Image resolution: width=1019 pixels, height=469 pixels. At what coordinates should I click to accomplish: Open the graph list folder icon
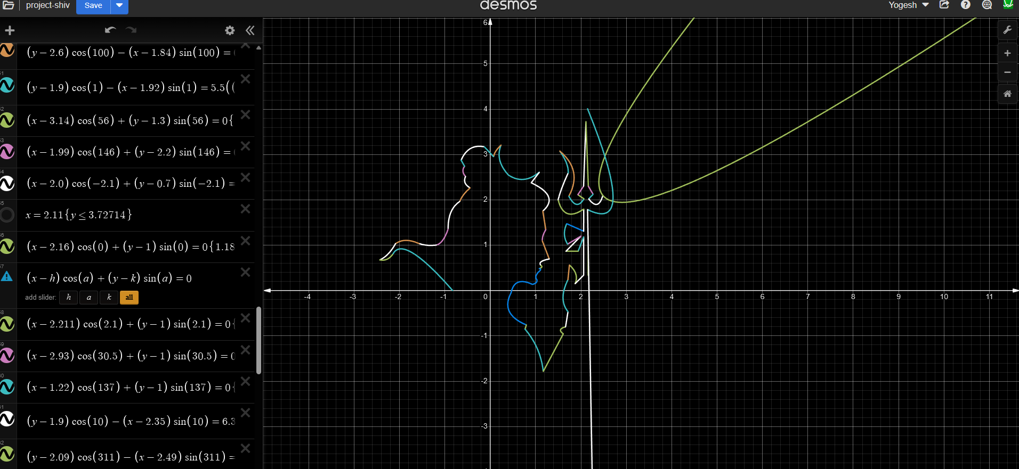9,5
